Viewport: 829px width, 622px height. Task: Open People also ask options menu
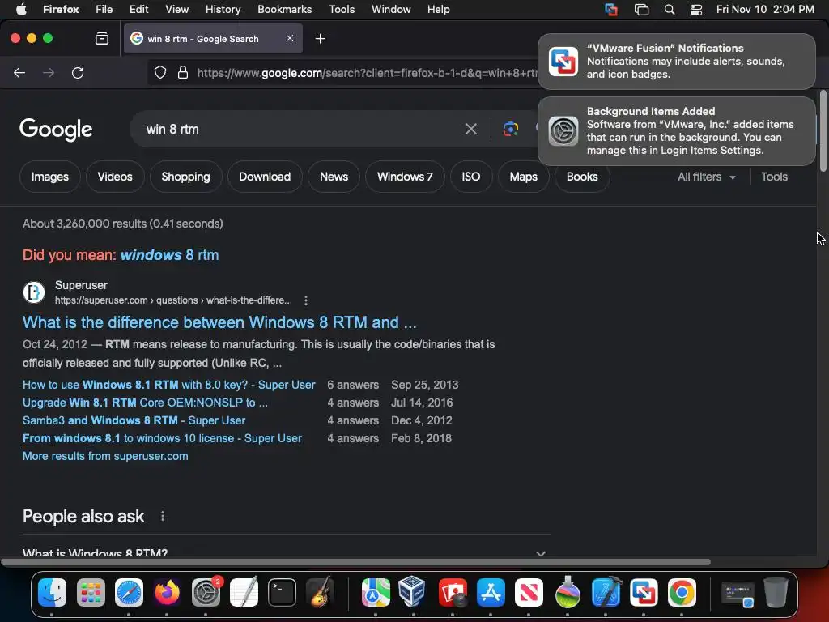[x=162, y=516]
